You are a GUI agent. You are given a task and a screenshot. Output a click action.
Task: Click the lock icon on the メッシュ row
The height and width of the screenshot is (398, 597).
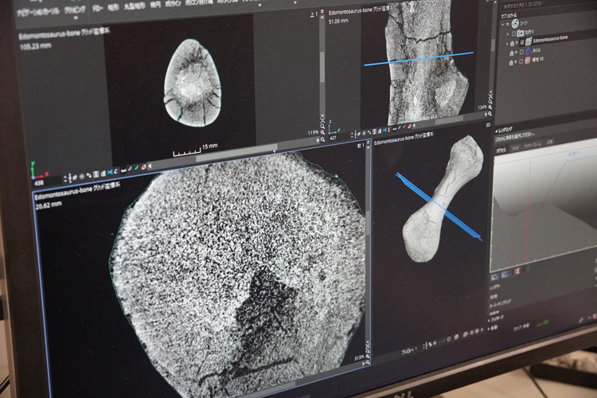511,53
